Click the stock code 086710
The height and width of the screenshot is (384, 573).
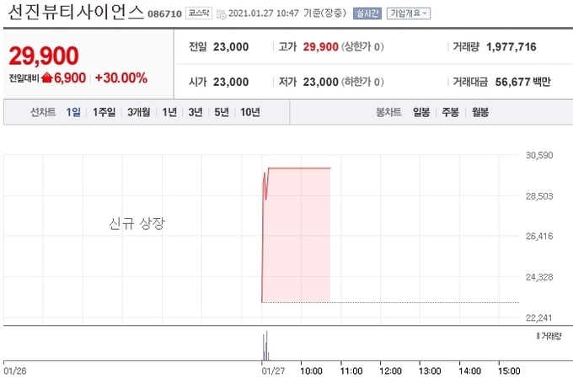(x=164, y=13)
